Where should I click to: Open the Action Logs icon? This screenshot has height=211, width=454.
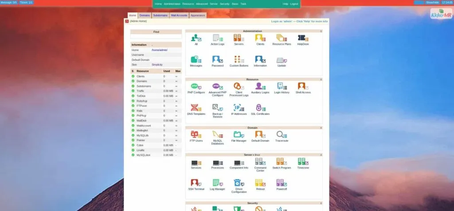pyautogui.click(x=217, y=38)
